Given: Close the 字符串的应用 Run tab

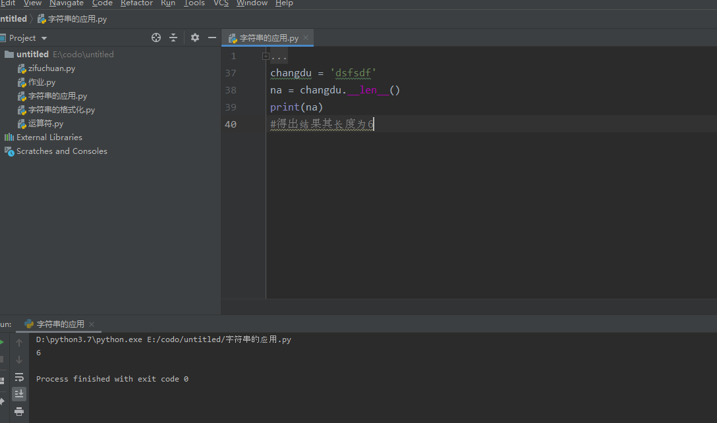Looking at the screenshot, I should pos(92,324).
